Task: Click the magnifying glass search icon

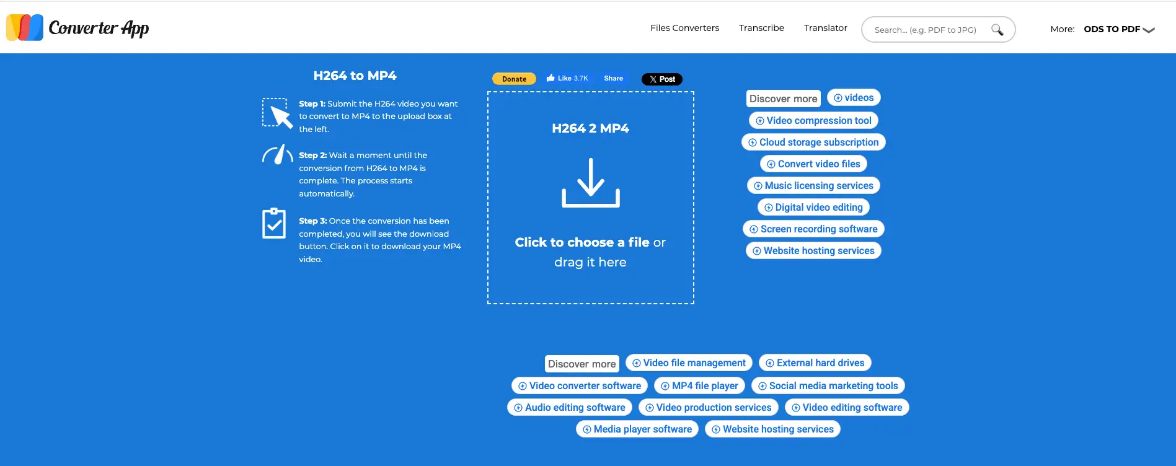Action: pos(997,30)
